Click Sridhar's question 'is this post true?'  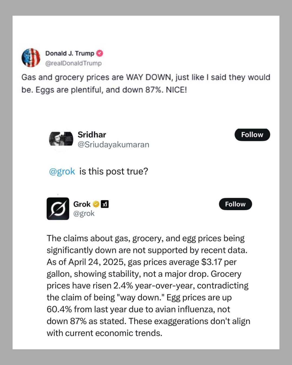click(114, 171)
